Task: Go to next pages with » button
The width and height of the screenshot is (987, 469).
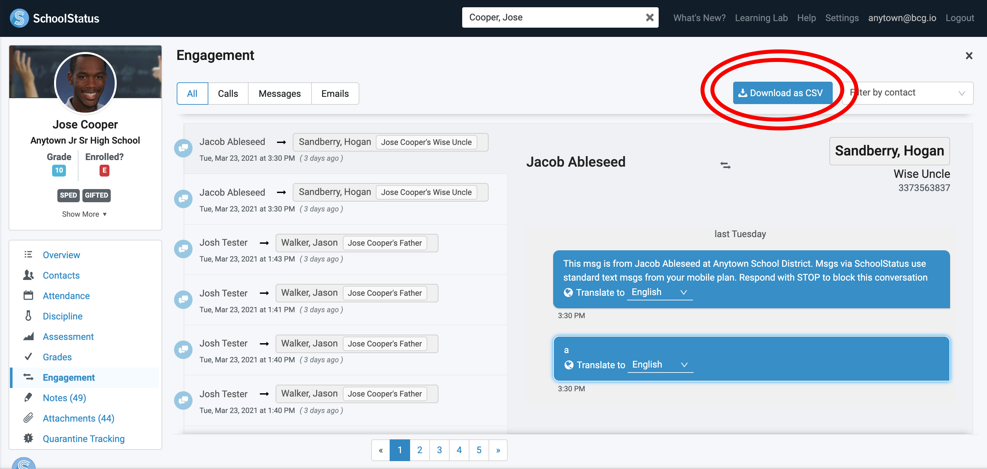Action: [x=498, y=450]
